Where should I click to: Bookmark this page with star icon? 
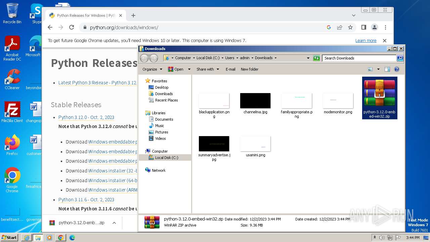pyautogui.click(x=350, y=28)
